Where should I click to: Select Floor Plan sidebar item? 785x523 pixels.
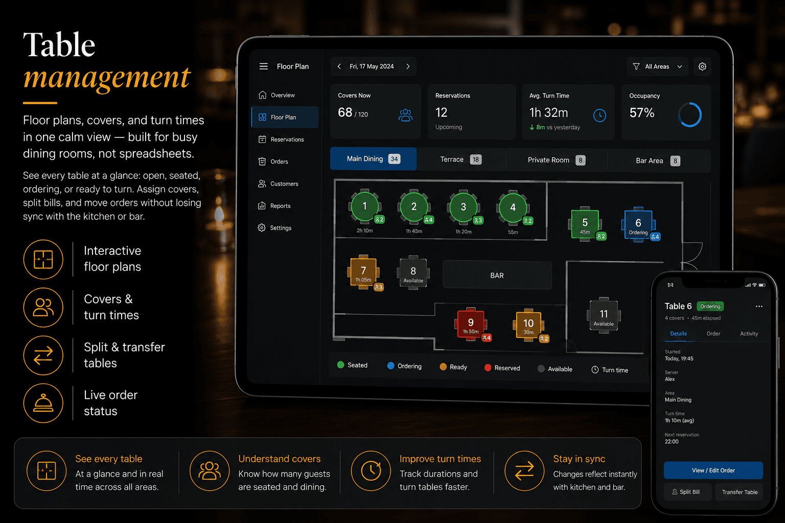(285, 117)
